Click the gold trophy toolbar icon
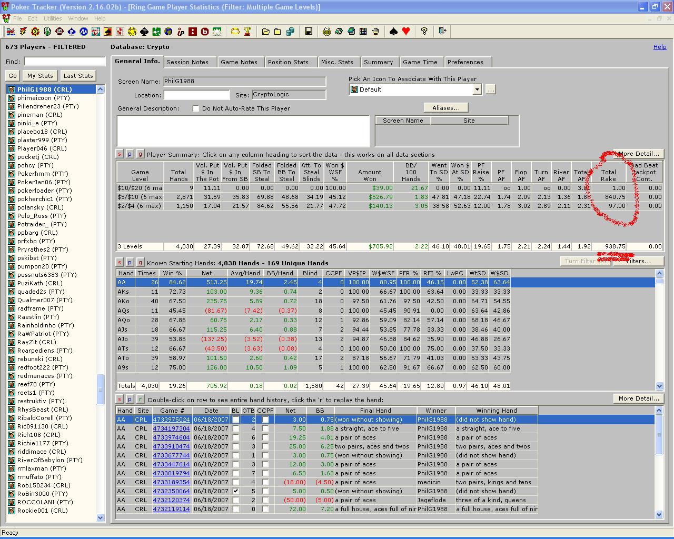The image size is (674, 539). pos(246,32)
